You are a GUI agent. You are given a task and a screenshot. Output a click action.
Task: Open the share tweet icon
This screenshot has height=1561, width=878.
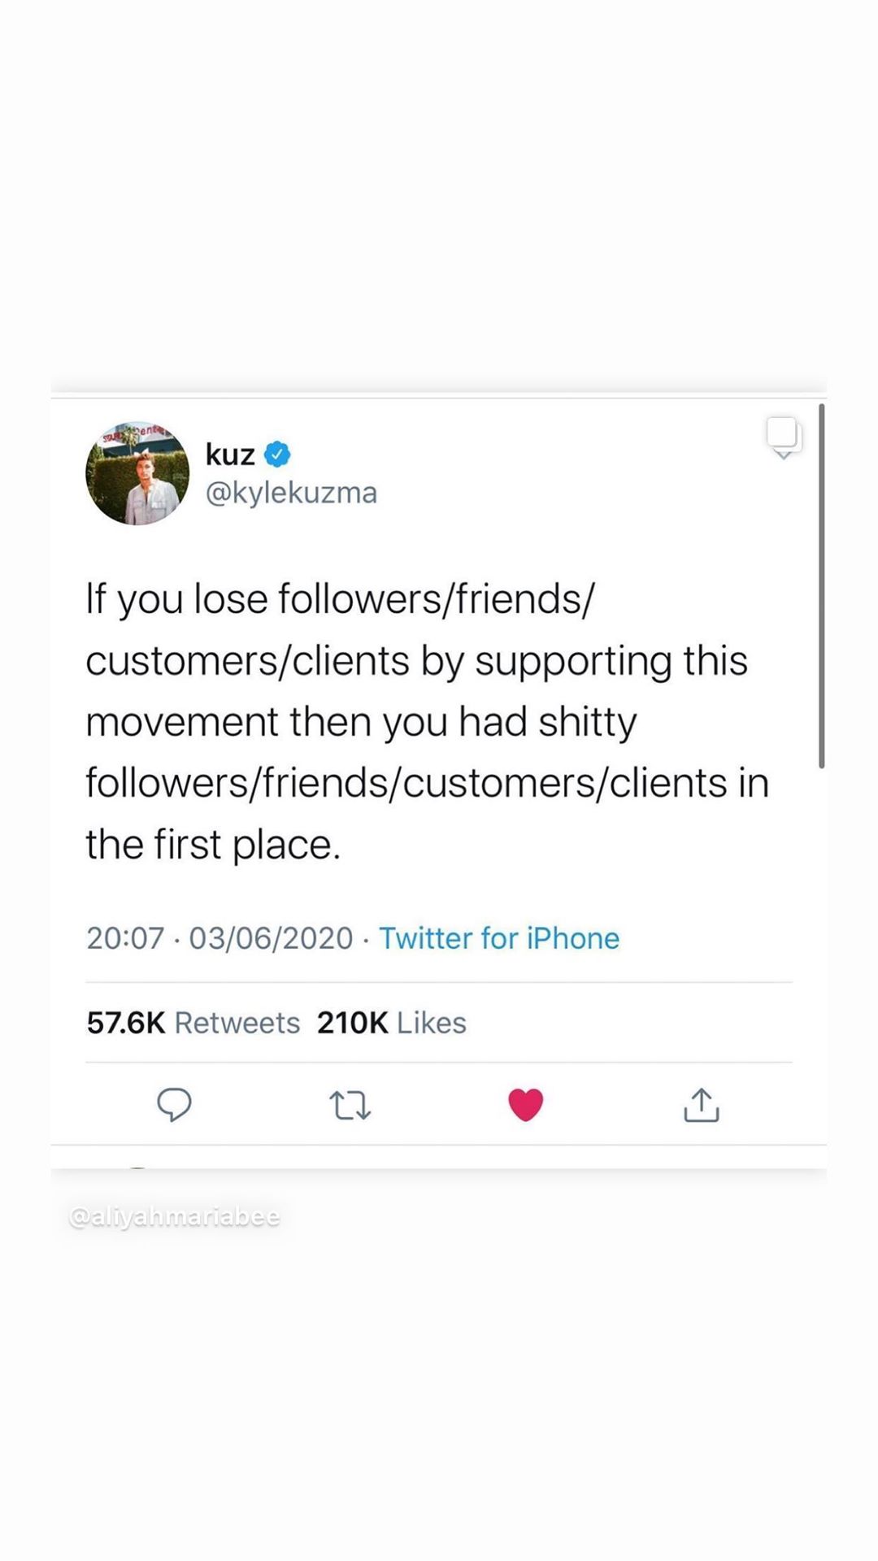point(702,1105)
